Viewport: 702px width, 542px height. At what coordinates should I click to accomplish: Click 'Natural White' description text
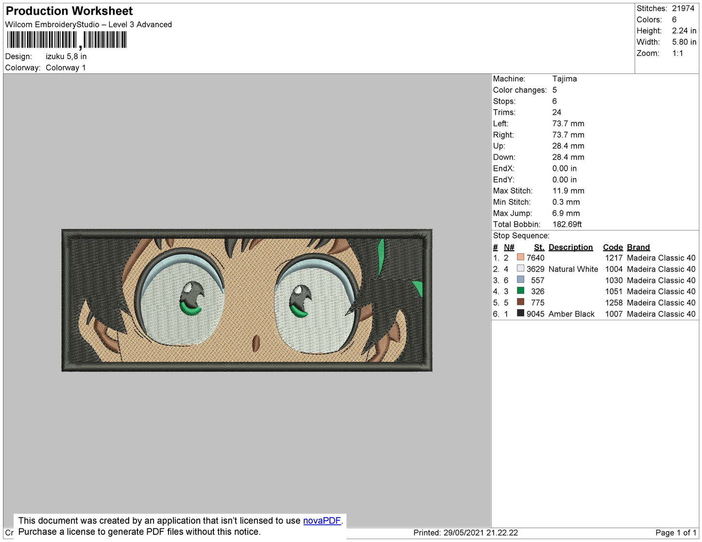pos(573,269)
